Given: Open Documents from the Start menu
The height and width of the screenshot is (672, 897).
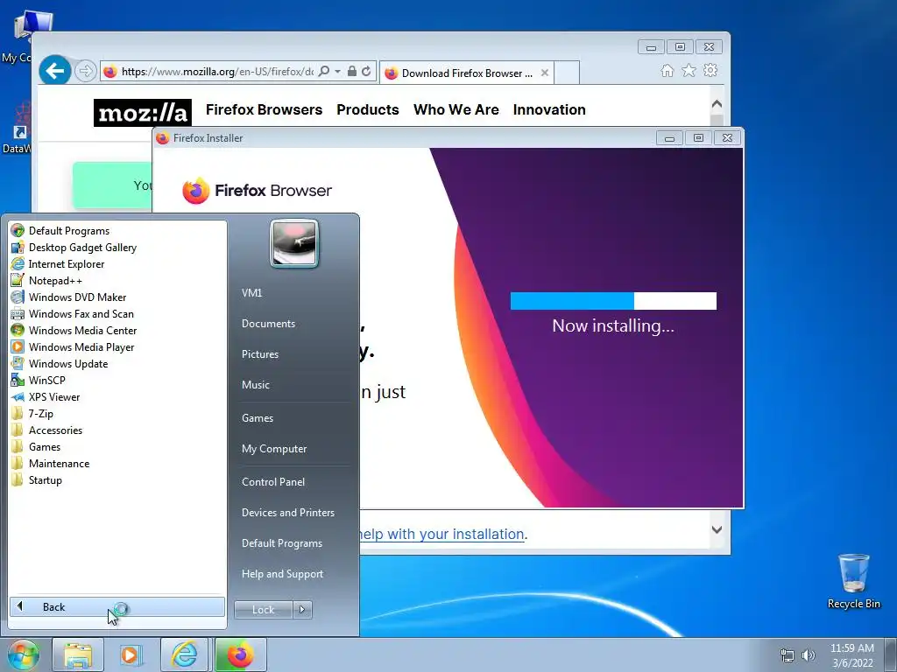Looking at the screenshot, I should coord(268,324).
